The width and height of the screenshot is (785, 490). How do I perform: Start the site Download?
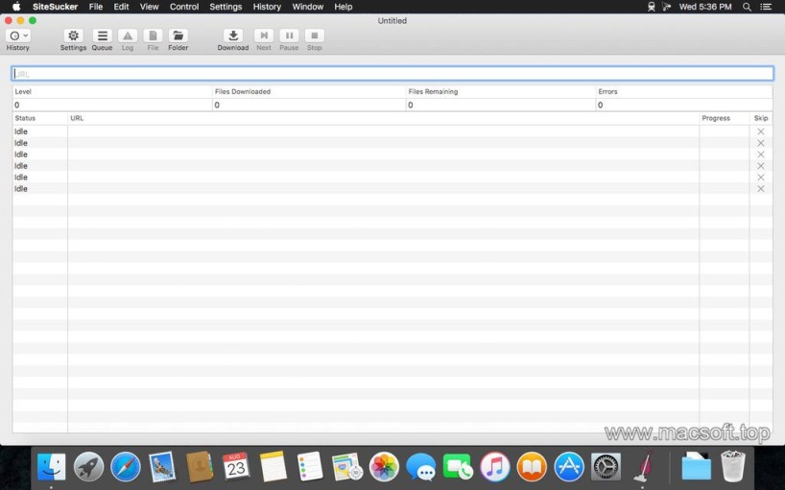(232, 35)
